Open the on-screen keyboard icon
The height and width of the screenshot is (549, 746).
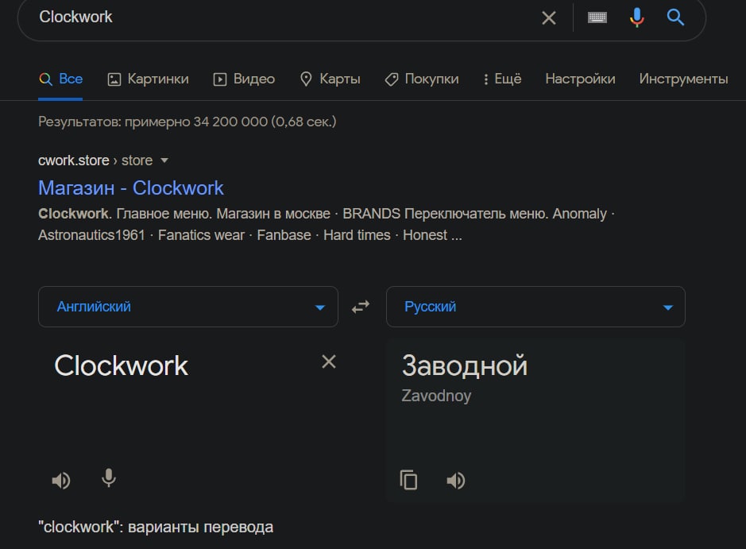click(597, 17)
